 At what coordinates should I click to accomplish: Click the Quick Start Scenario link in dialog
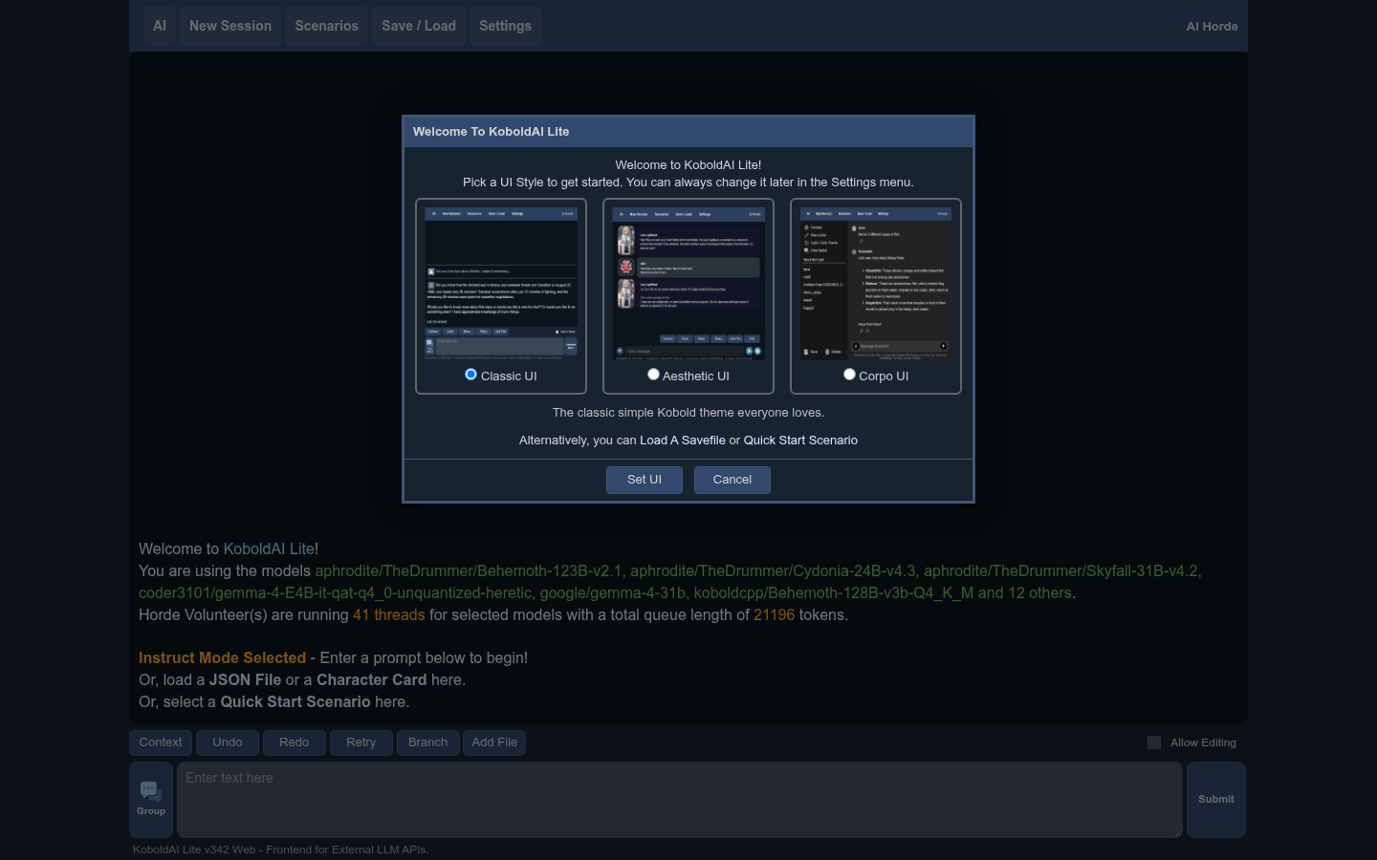pyautogui.click(x=800, y=441)
